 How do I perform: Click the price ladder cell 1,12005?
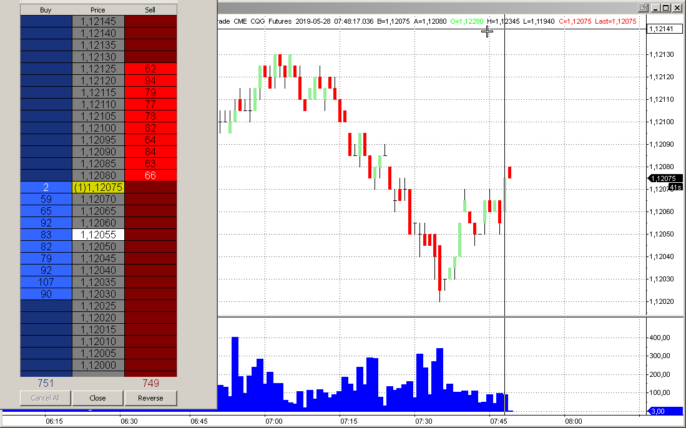[98, 353]
